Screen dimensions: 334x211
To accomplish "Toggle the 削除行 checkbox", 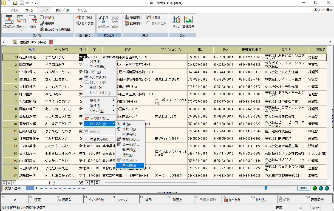I will [42, 17].
